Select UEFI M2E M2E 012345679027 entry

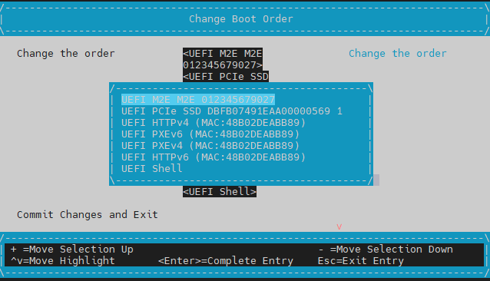198,100
